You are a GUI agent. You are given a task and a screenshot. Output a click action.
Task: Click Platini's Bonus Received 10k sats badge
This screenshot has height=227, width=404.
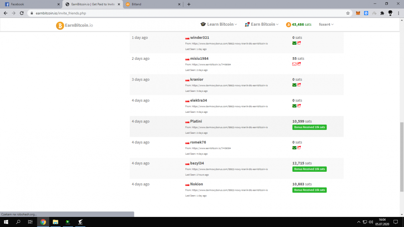[309, 127]
